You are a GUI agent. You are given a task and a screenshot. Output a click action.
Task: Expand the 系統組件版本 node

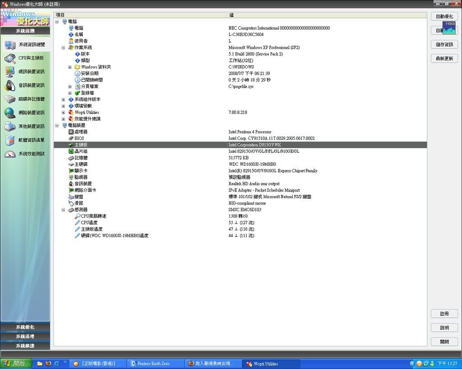pyautogui.click(x=63, y=100)
